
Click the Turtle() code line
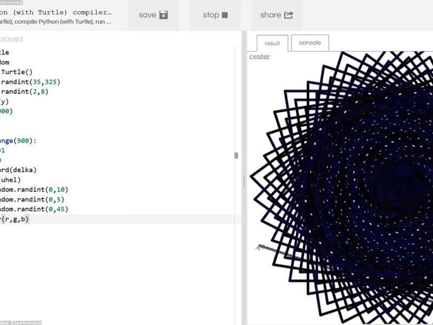[x=17, y=72]
